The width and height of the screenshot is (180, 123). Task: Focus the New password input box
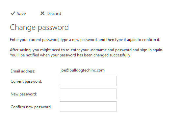tap(88, 94)
